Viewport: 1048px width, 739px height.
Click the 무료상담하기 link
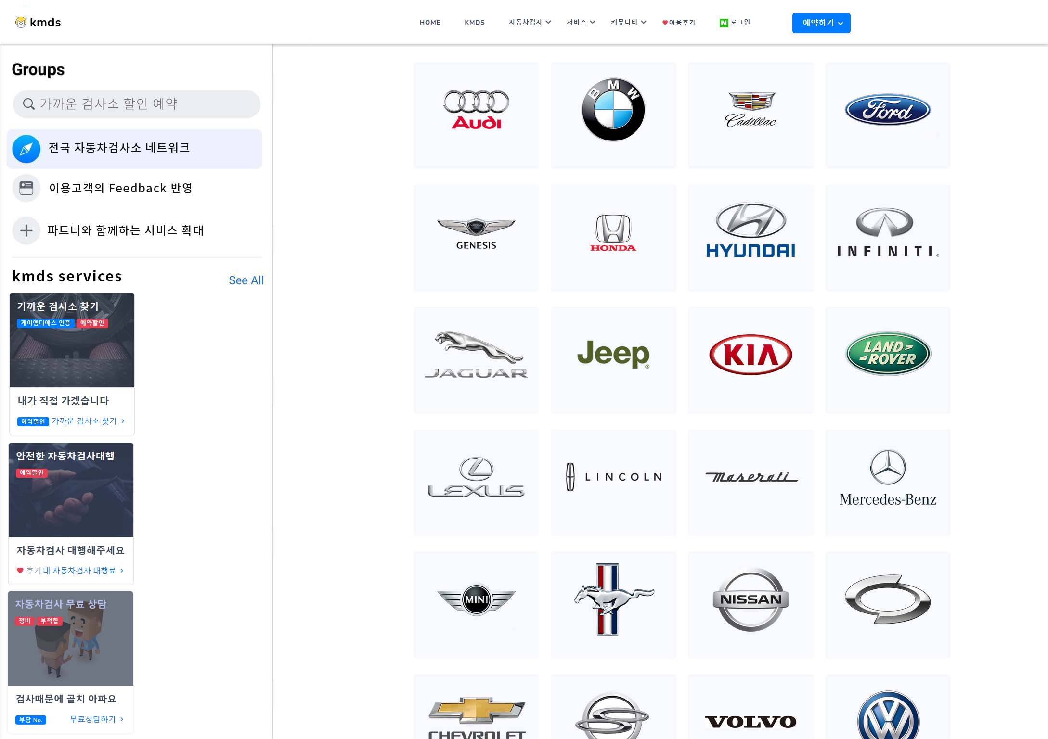[97, 719]
